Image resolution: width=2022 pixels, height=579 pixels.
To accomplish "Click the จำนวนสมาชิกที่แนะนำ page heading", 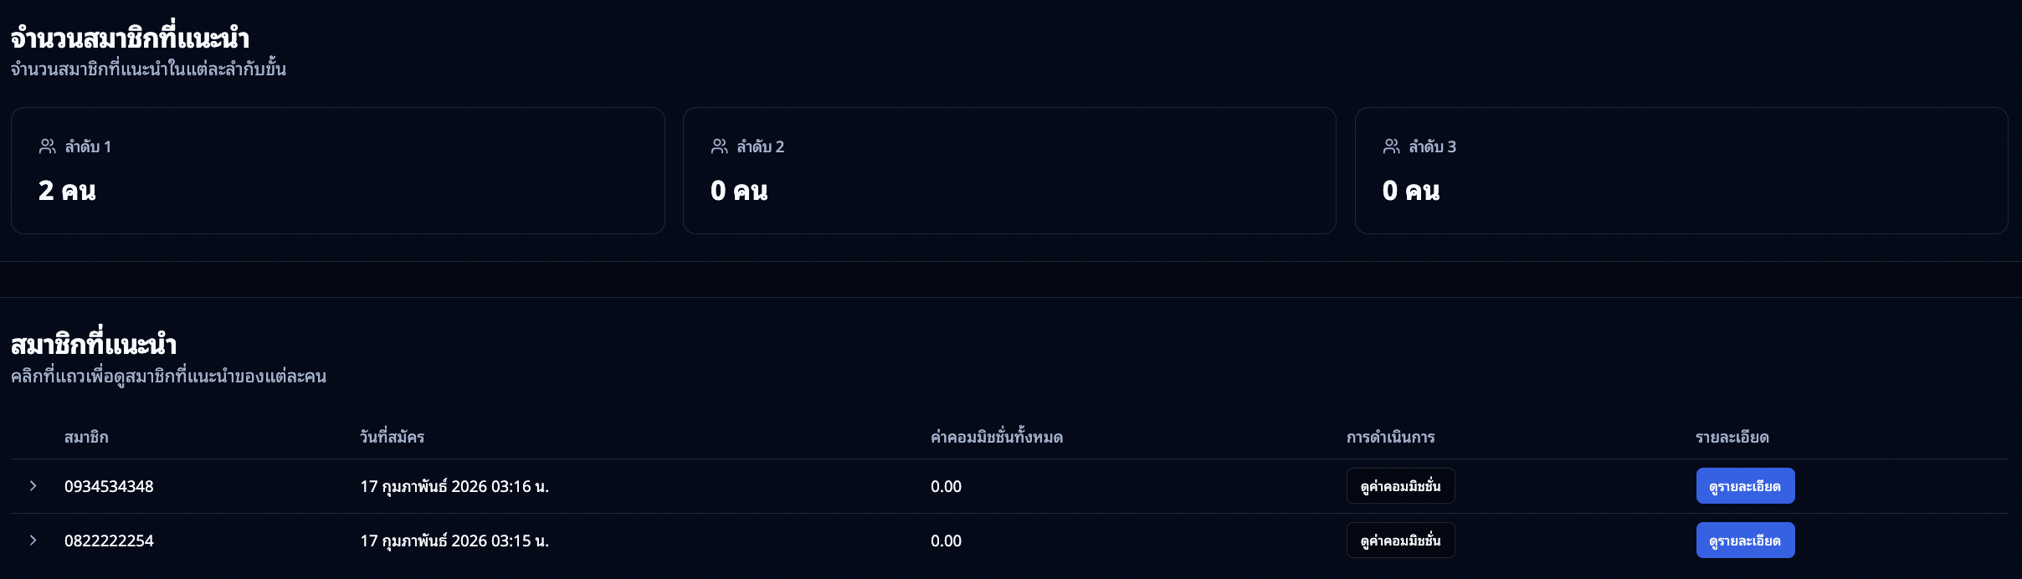I will coord(127,37).
